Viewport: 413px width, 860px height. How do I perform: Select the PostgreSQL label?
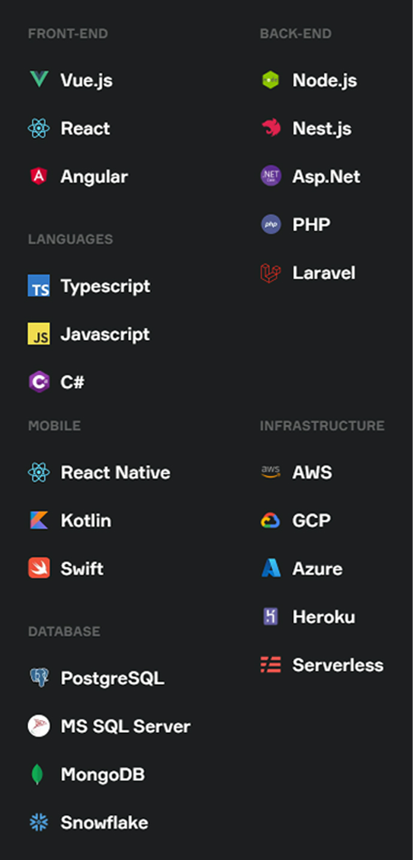(112, 678)
